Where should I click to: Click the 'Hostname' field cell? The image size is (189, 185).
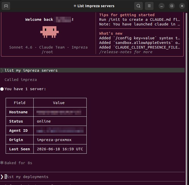[x=19, y=112]
